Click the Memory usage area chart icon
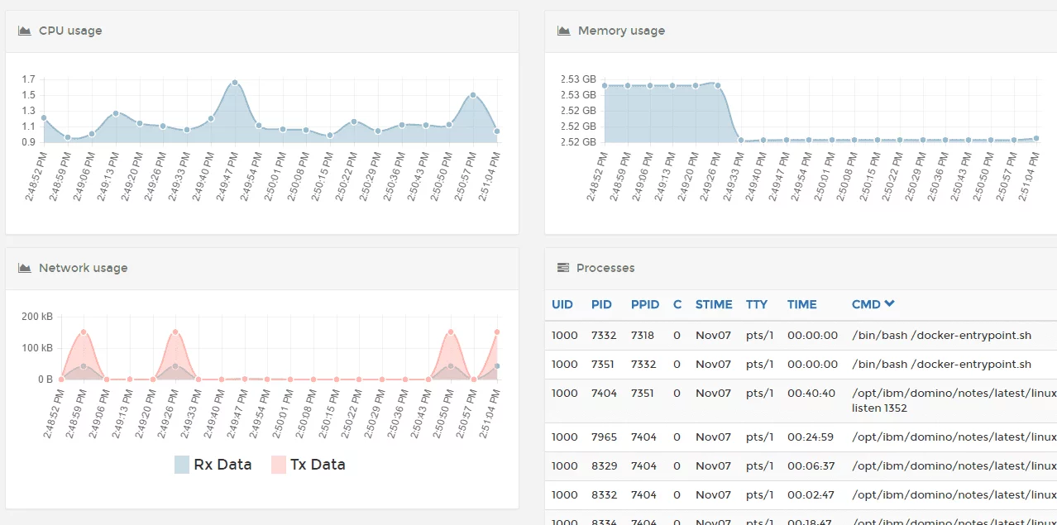Image resolution: width=1057 pixels, height=525 pixels. [564, 31]
